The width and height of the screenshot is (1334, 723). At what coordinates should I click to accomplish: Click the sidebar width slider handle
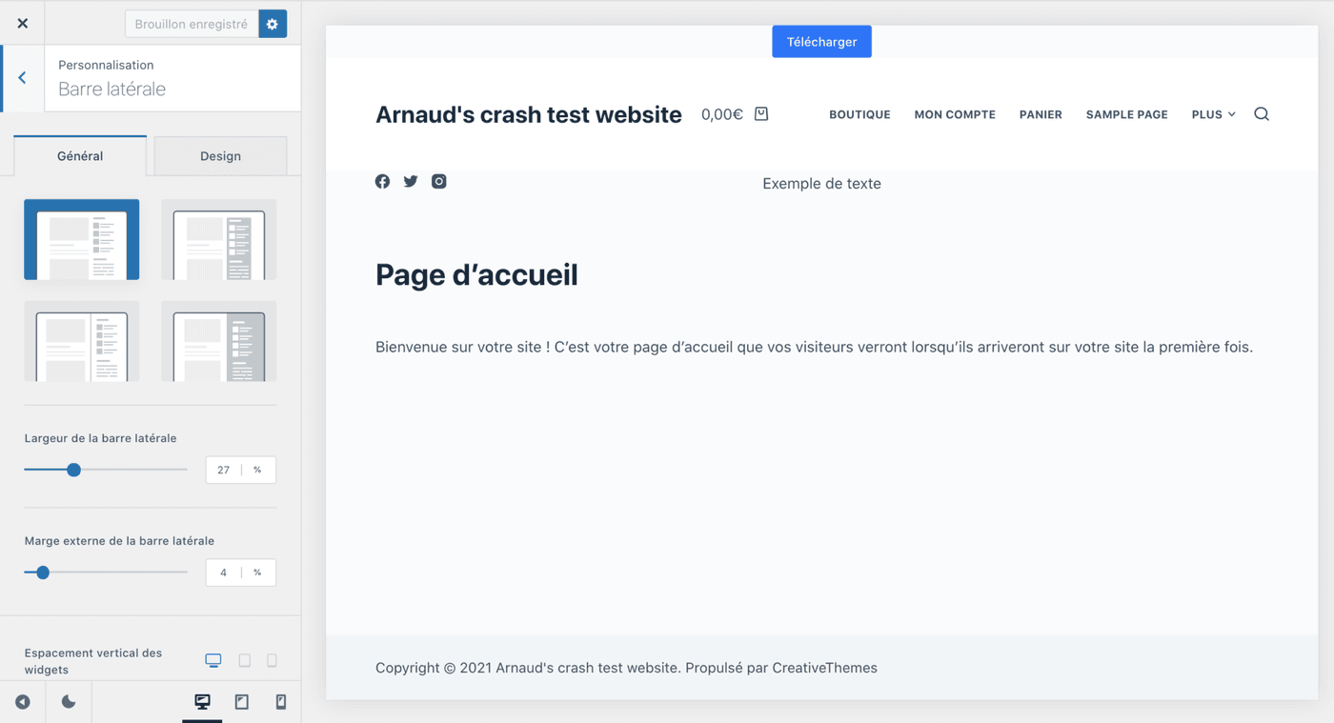coord(74,470)
